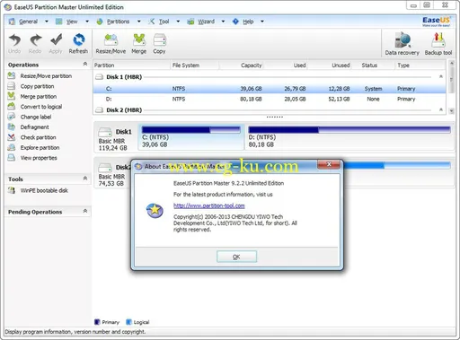
Task: Click the File System column header
Action: point(195,65)
